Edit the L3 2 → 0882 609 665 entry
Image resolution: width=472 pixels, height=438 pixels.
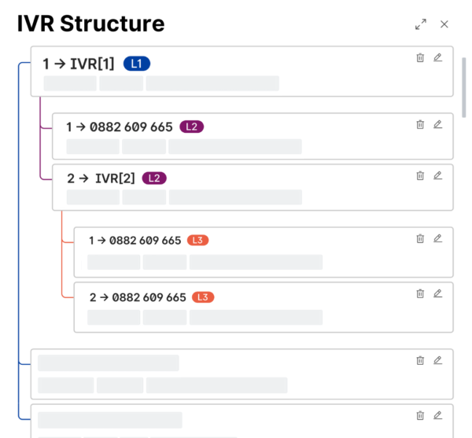[x=438, y=293]
